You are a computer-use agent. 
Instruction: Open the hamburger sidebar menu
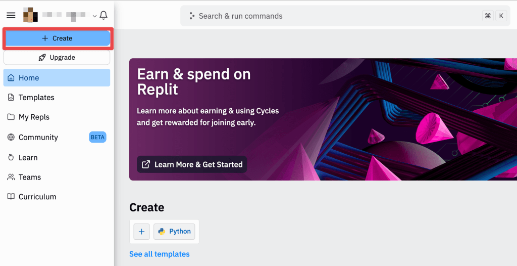[x=11, y=16]
